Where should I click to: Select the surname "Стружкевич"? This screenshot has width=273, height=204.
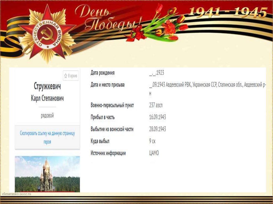pyautogui.click(x=47, y=86)
